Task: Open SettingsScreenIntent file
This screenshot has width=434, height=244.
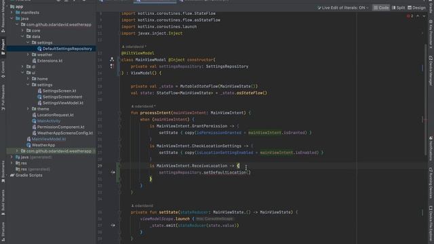Action: pyautogui.click(x=62, y=97)
